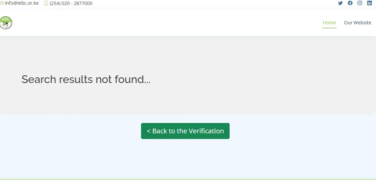Visit the Facebook page via its icon

click(350, 3)
